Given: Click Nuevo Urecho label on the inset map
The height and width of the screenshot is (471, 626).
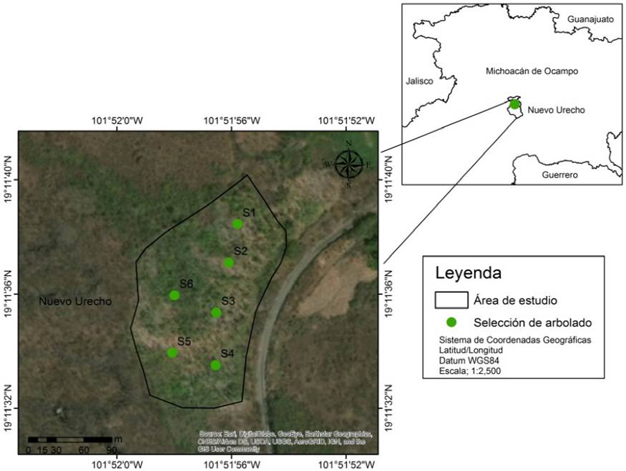Looking at the screenshot, I should [x=556, y=110].
